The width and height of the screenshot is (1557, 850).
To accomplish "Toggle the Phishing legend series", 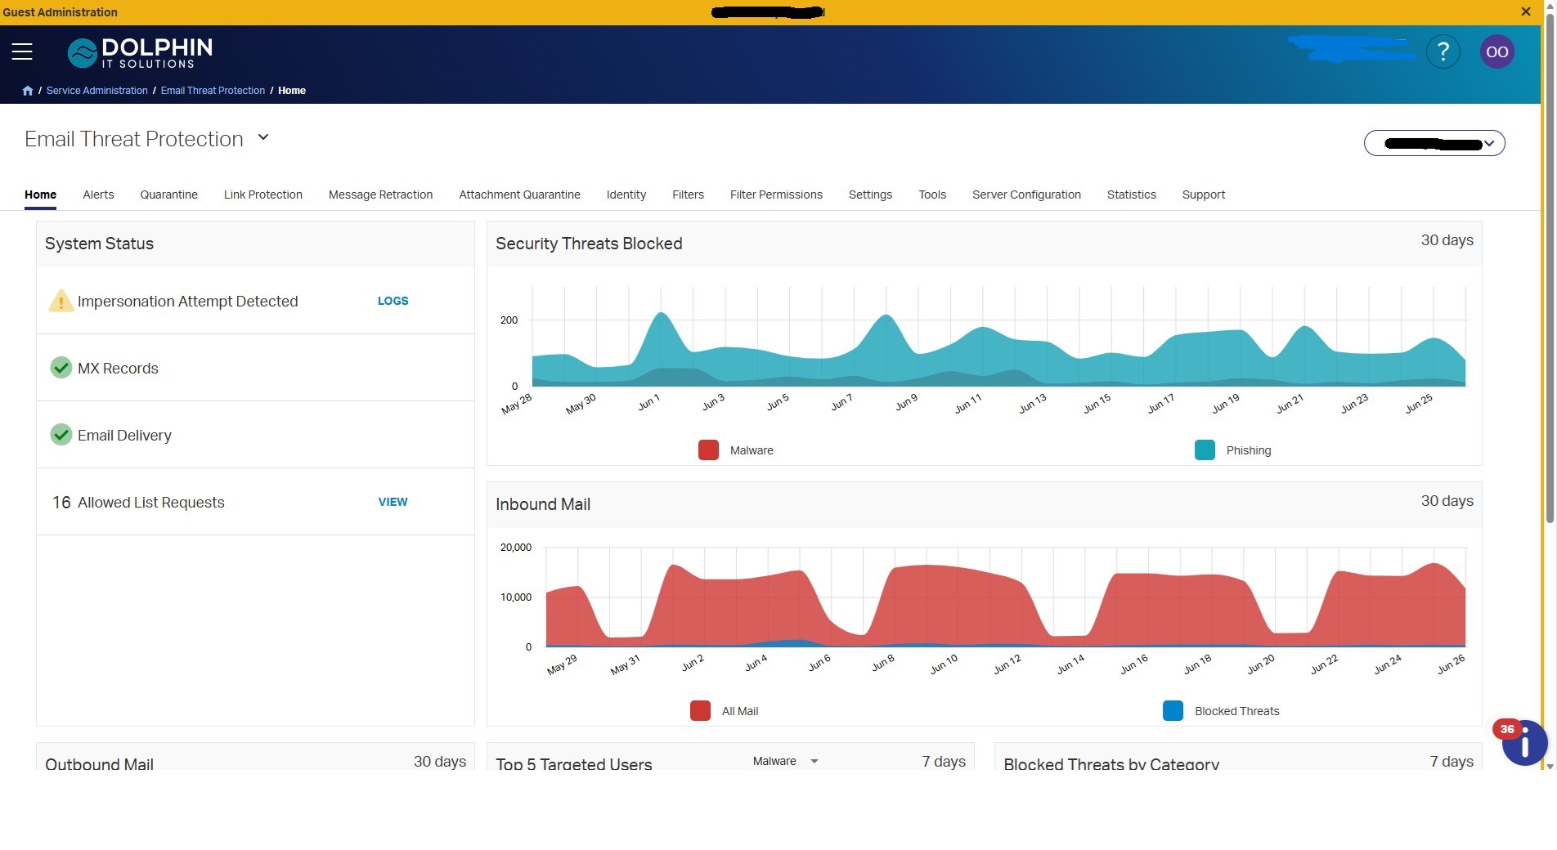I will coord(1233,450).
